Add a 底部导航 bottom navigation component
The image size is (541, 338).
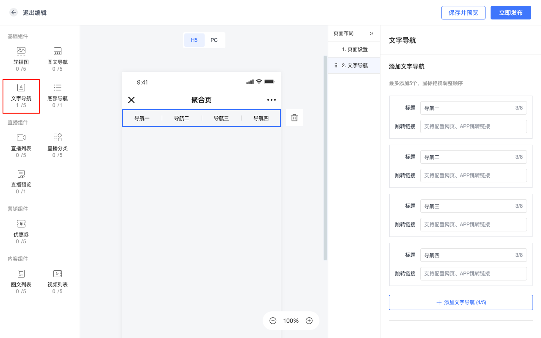[58, 95]
